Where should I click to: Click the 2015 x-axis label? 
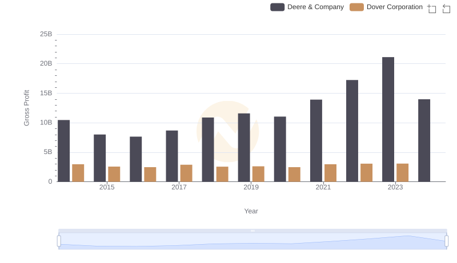[x=107, y=187]
